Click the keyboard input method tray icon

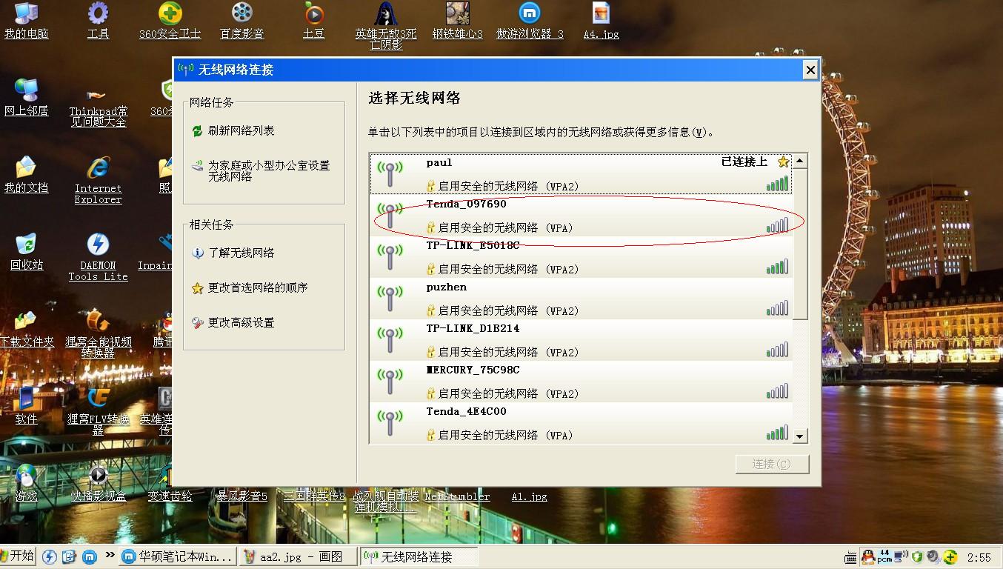pos(851,556)
